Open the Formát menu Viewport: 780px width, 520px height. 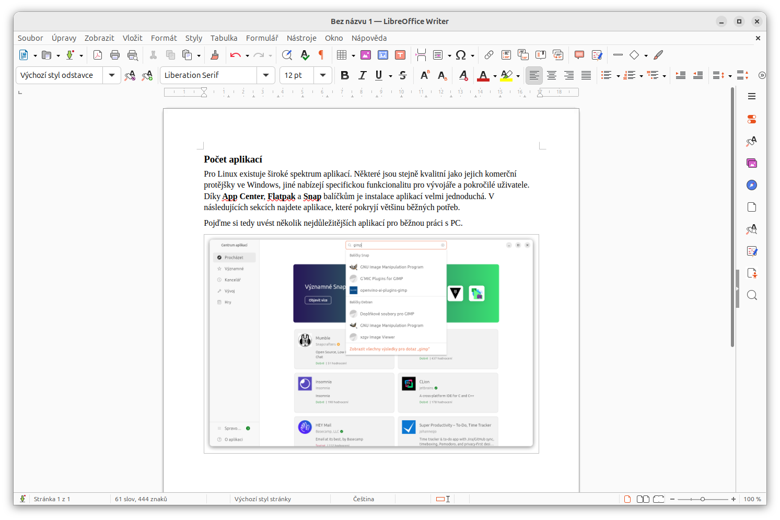point(164,38)
